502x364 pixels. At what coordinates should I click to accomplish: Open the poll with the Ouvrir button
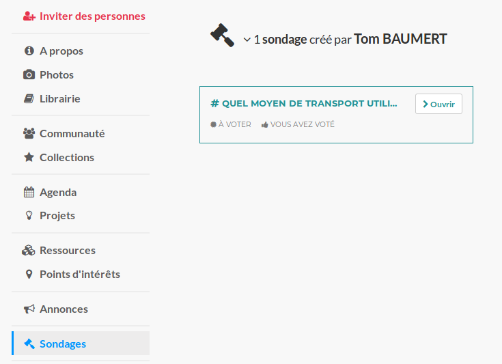pos(438,104)
